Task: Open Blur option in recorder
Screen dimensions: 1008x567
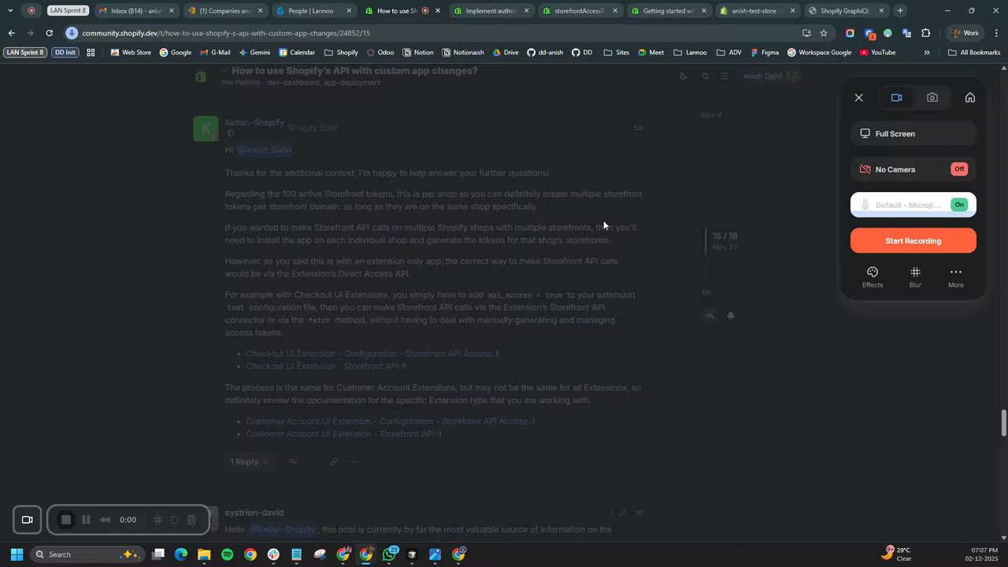Action: tap(915, 277)
